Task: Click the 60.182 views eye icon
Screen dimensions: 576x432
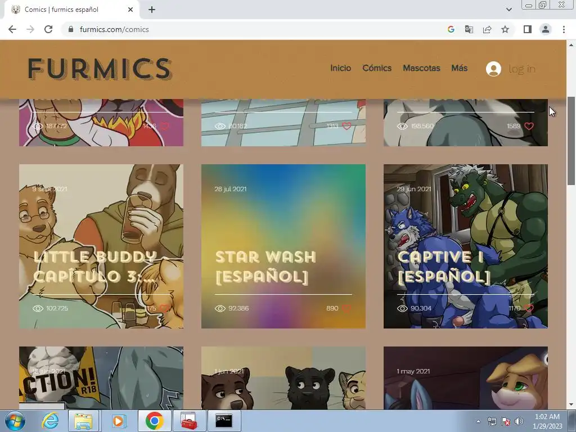Action: pyautogui.click(x=220, y=126)
